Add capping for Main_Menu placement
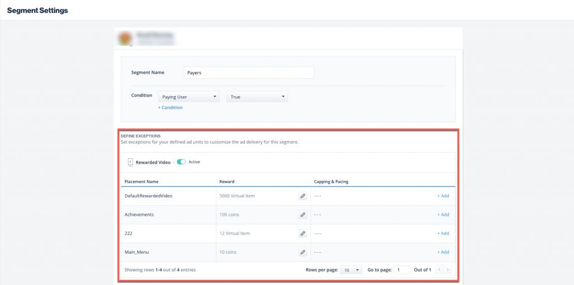 point(443,252)
